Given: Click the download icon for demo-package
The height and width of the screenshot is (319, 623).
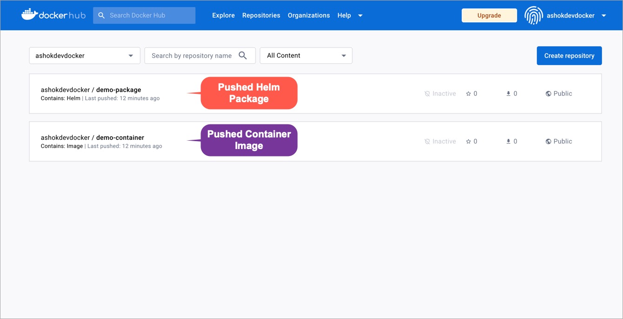Looking at the screenshot, I should click(509, 94).
